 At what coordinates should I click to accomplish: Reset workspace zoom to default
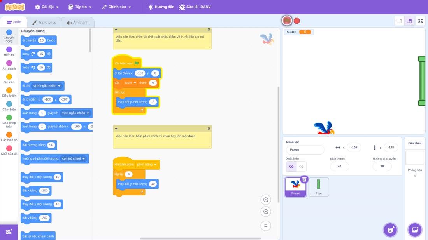266,226
